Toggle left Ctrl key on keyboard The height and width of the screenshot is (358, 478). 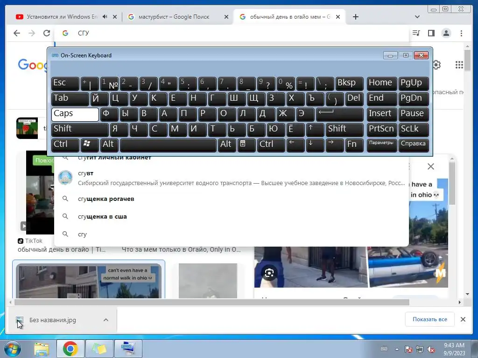point(65,145)
